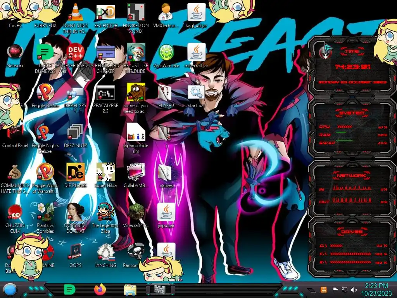Open the FLASH ! folder icon
397x298 pixels.
point(166,96)
